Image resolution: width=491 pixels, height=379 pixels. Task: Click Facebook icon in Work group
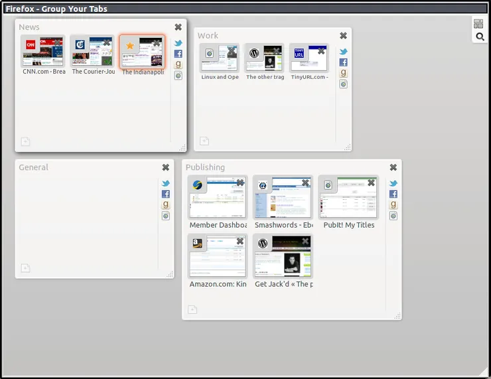coord(343,62)
